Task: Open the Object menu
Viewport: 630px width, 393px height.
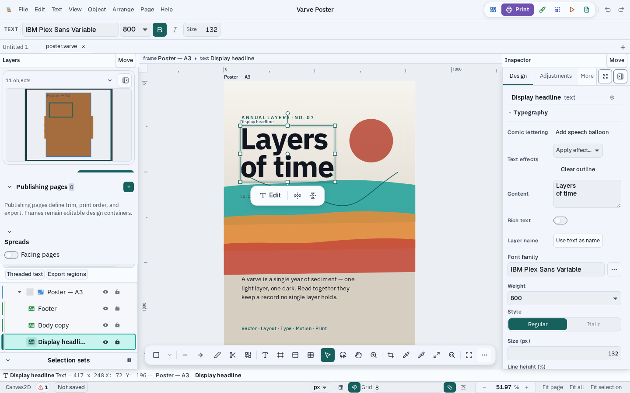Action: point(97,10)
